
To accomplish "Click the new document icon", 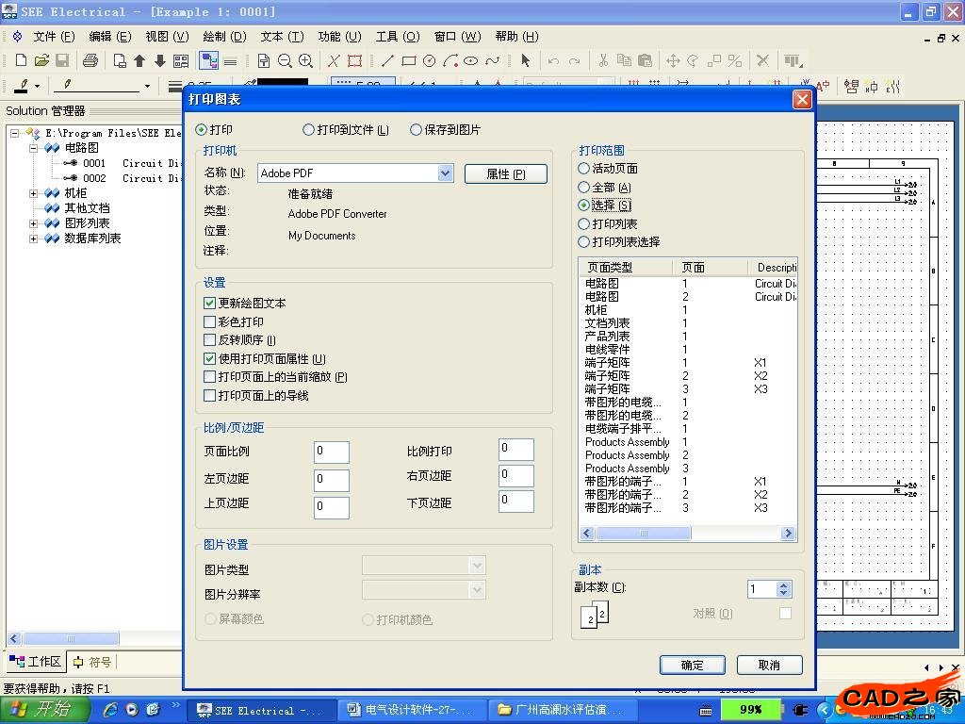I will 19,60.
